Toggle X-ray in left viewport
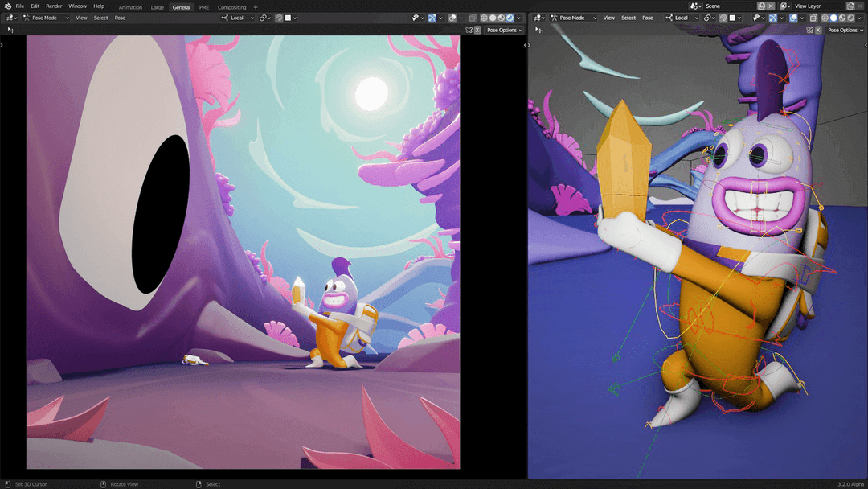 [x=473, y=18]
